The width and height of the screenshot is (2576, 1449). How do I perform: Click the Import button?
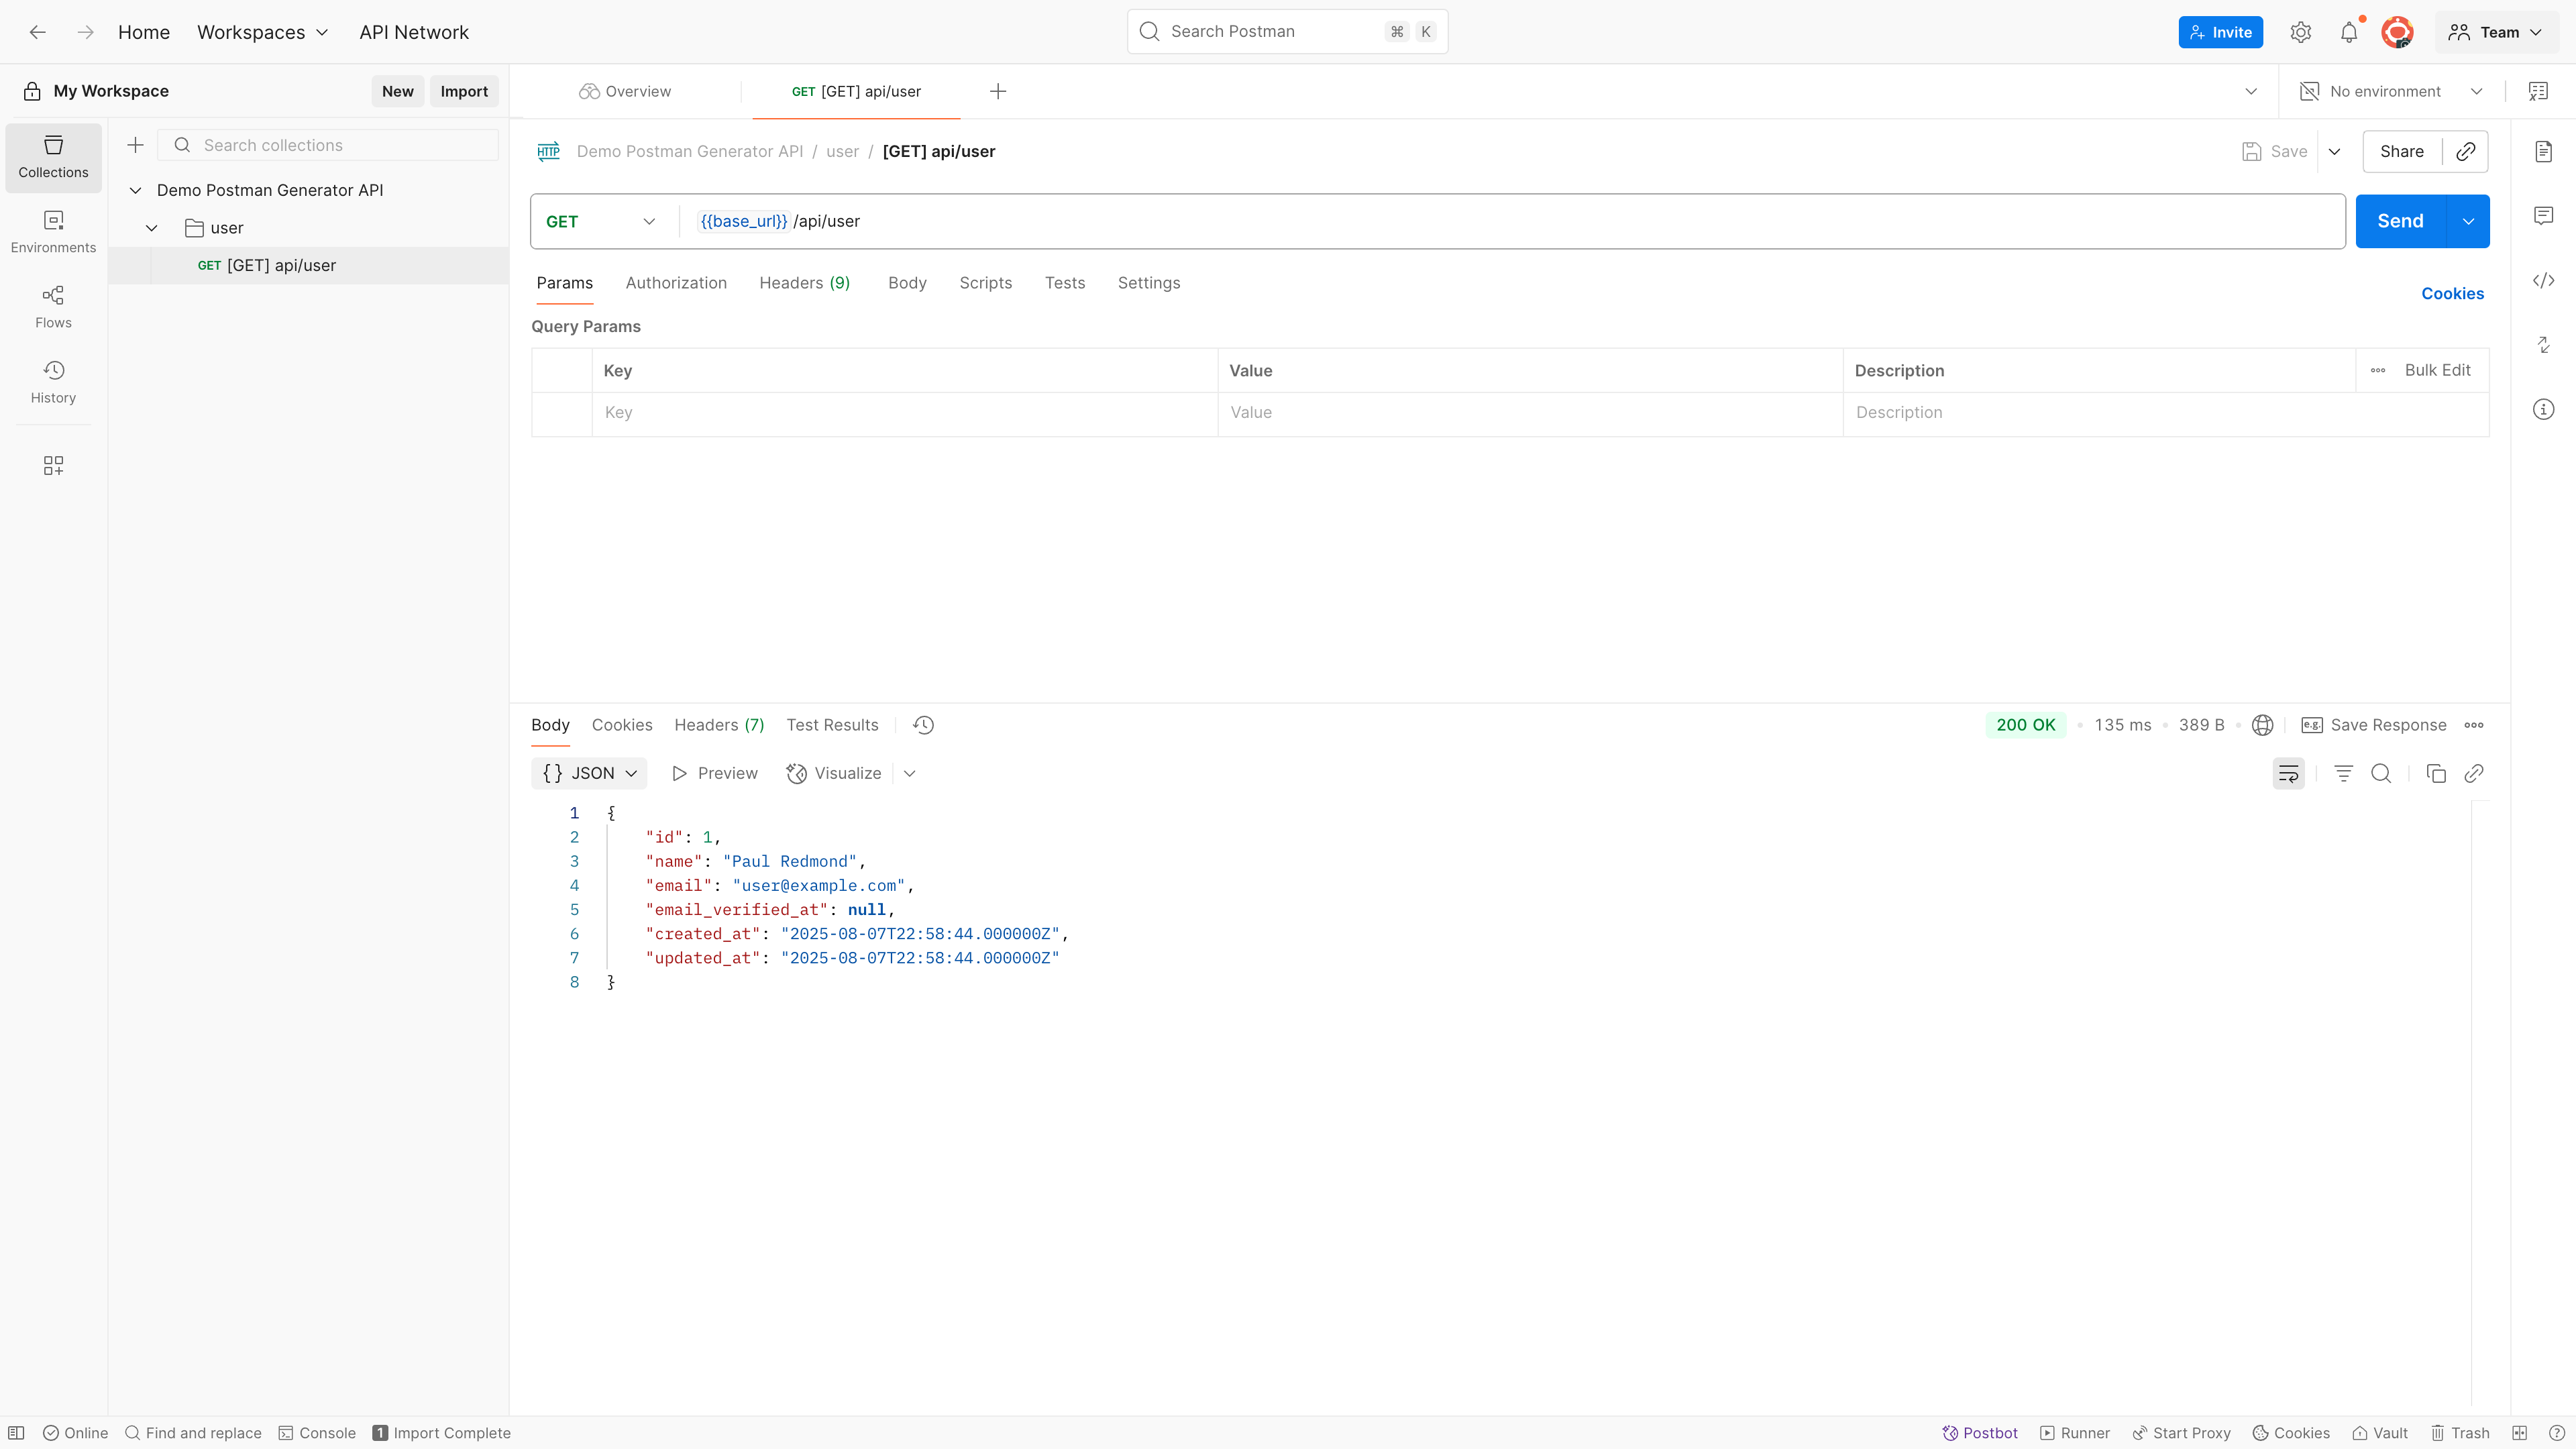point(464,91)
